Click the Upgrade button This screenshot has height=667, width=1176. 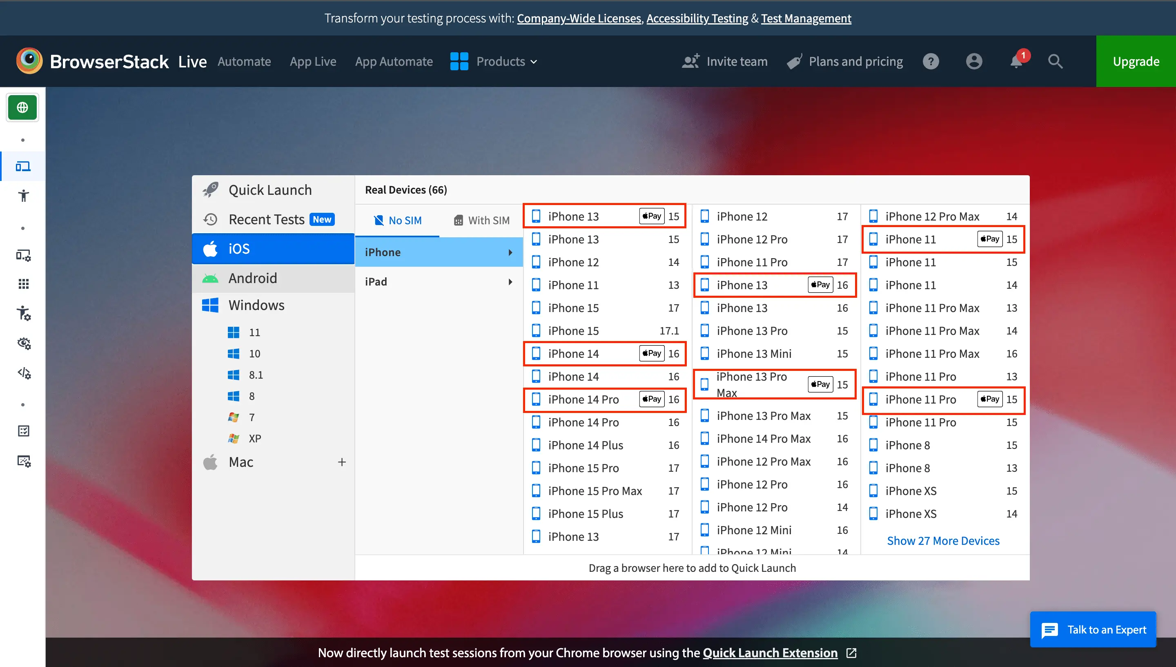[1136, 60]
